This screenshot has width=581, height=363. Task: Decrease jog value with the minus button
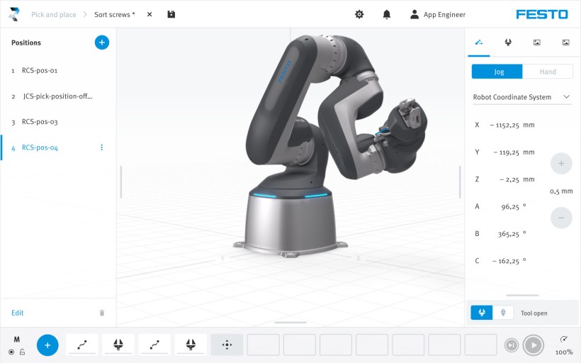coord(561,218)
